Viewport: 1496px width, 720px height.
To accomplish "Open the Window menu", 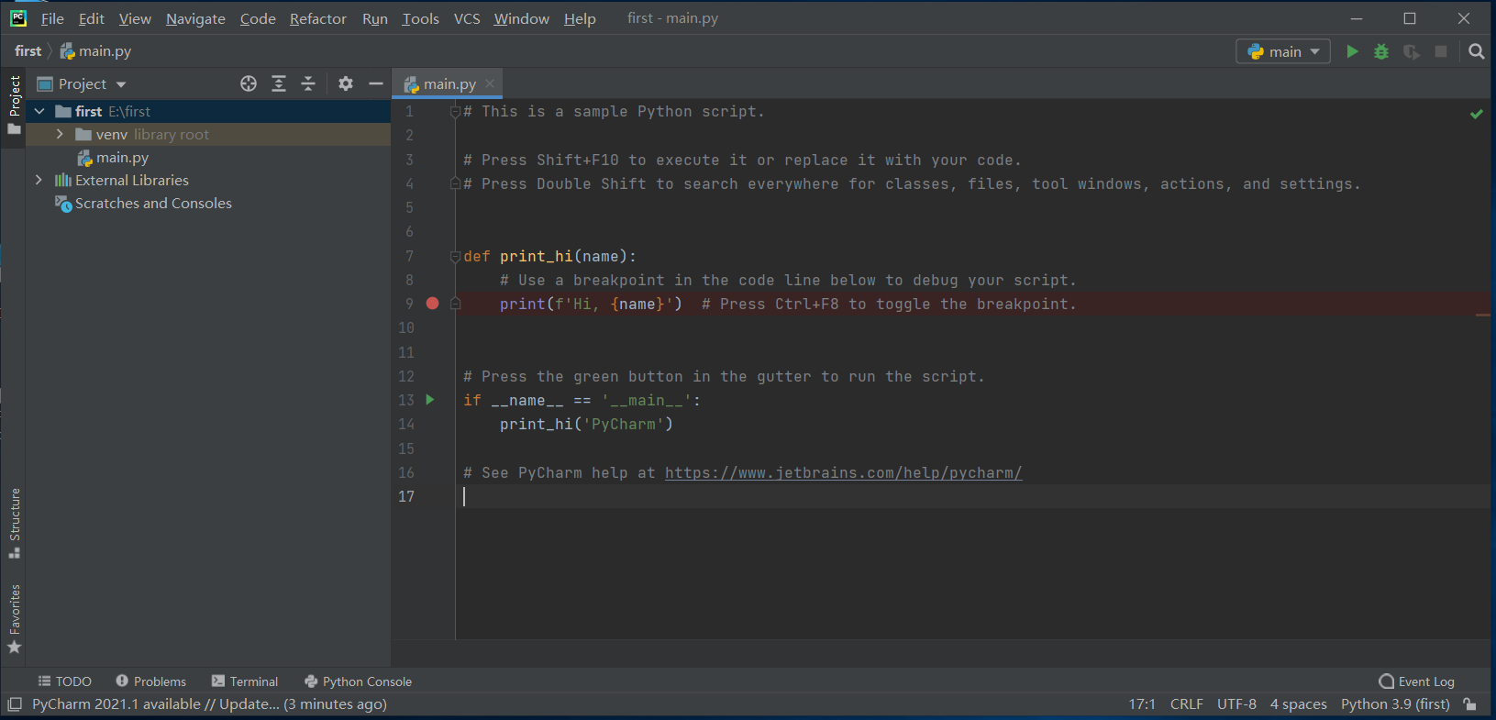I will click(521, 18).
